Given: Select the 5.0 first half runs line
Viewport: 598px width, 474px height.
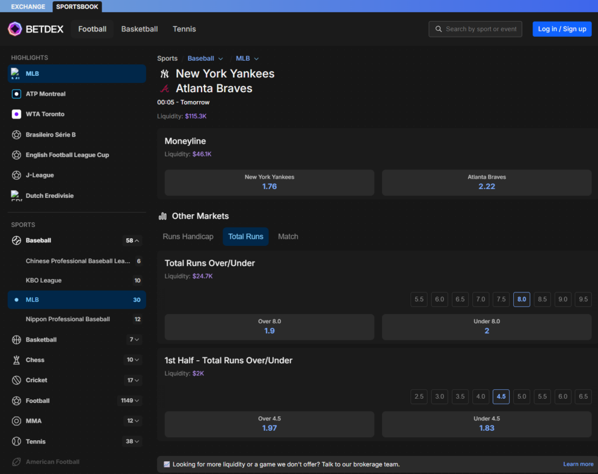Looking at the screenshot, I should [521, 396].
